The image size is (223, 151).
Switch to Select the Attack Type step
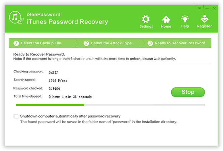click(x=111, y=43)
